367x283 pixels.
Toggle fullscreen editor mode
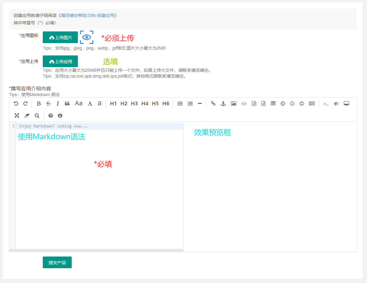(17, 115)
